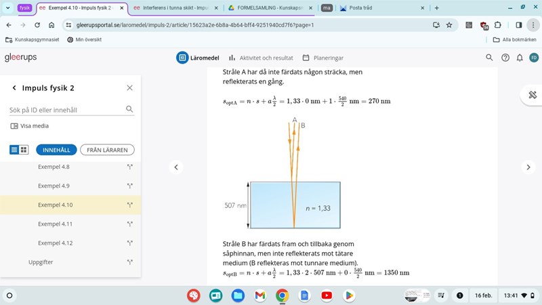Screen dimensions: 542x305
Task: Open Chrome extensions puzzle icon
Action: 498,25
